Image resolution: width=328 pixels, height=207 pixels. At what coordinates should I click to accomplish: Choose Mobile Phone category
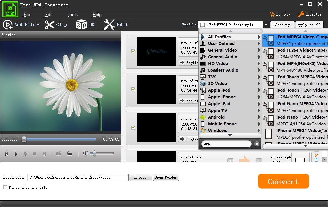point(231,124)
